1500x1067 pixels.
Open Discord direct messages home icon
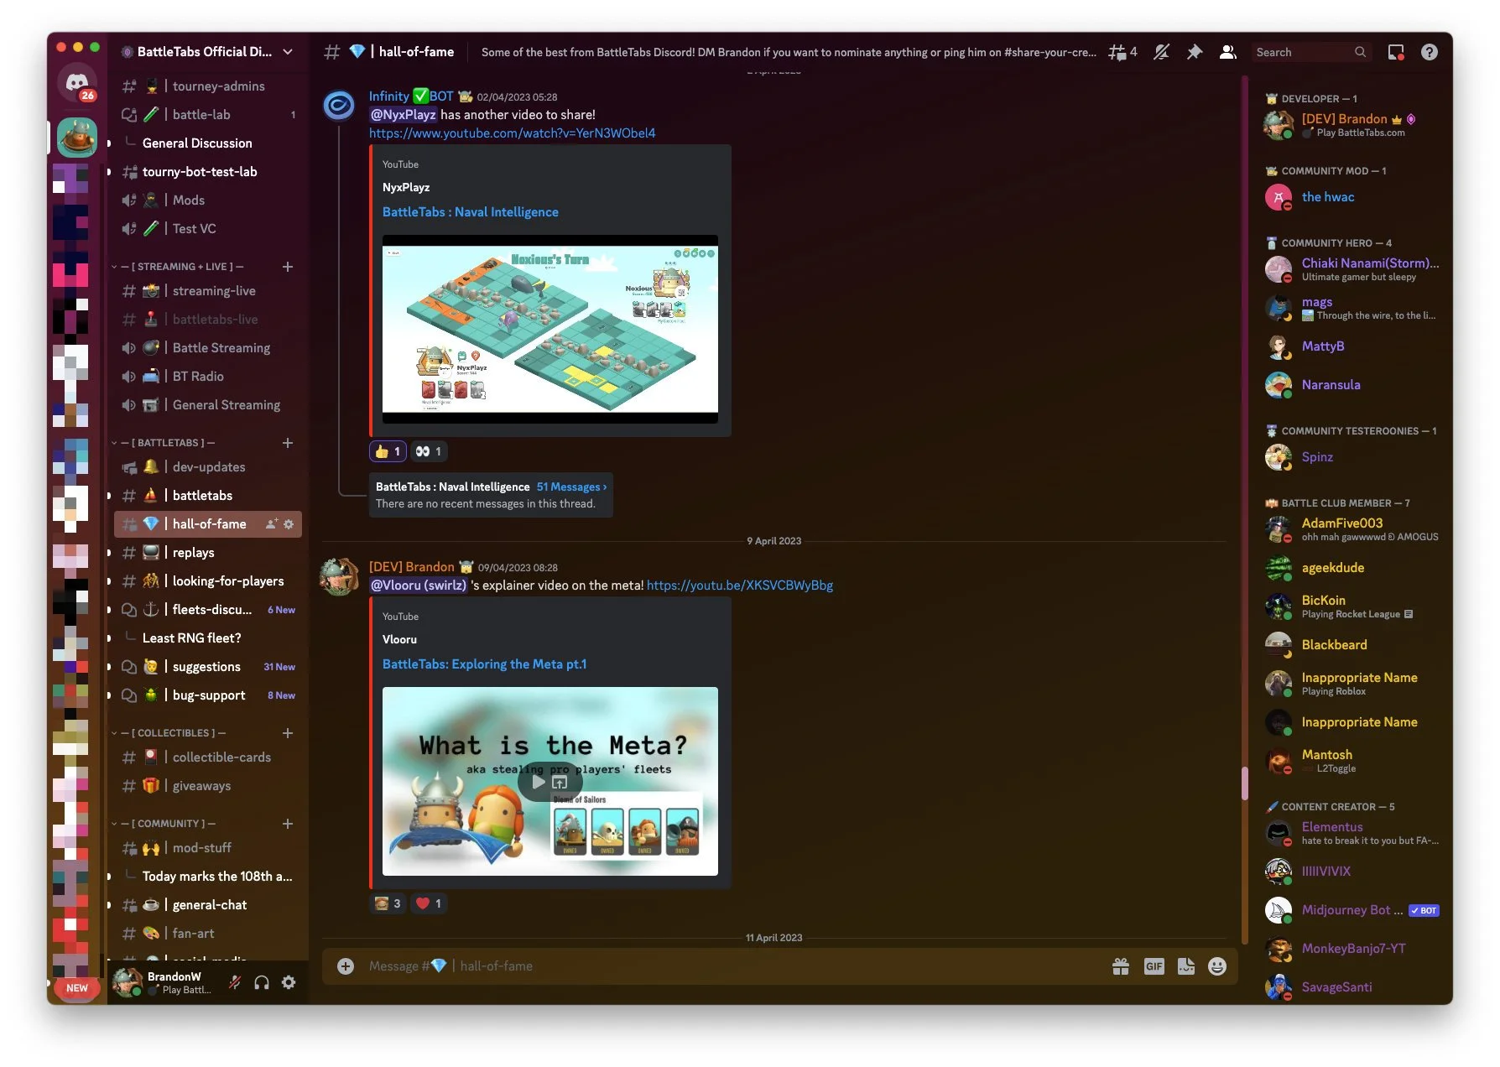(77, 83)
